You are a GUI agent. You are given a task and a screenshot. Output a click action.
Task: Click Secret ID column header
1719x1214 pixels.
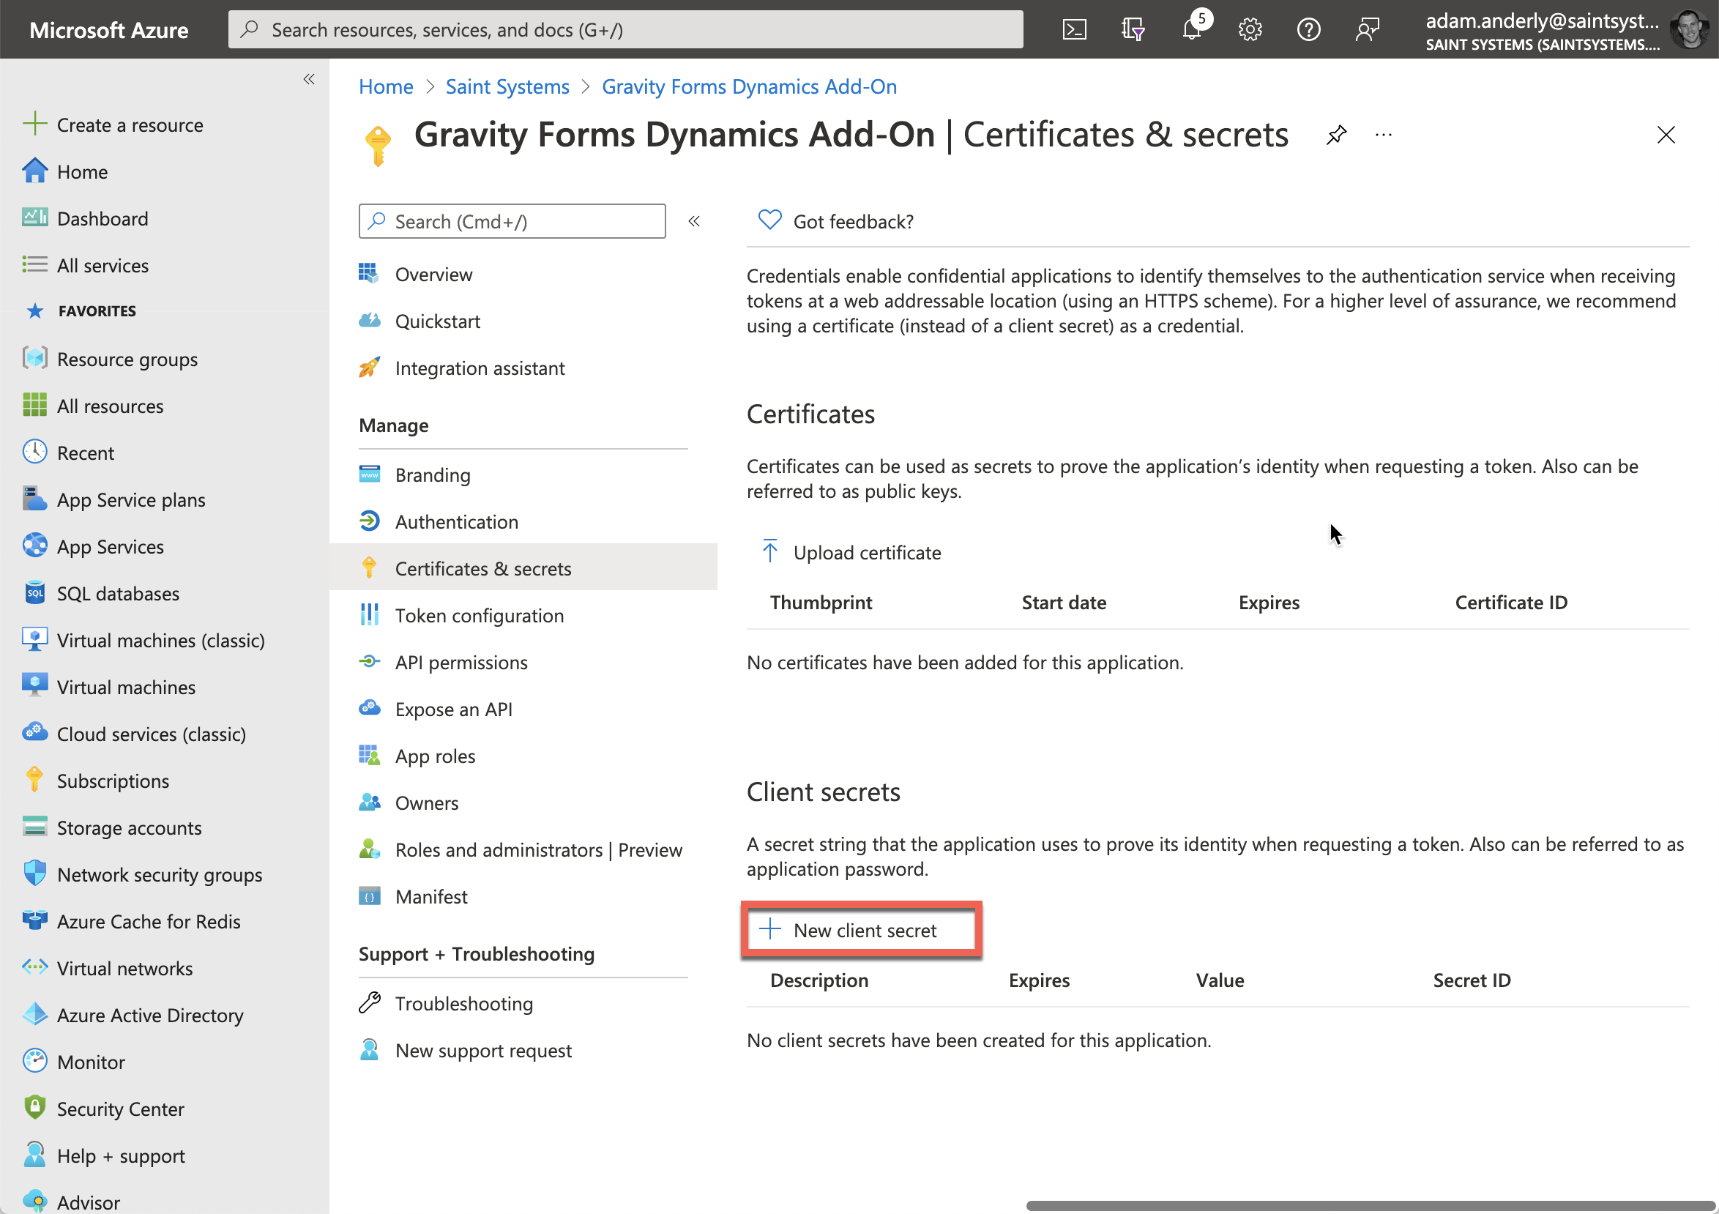coord(1472,981)
